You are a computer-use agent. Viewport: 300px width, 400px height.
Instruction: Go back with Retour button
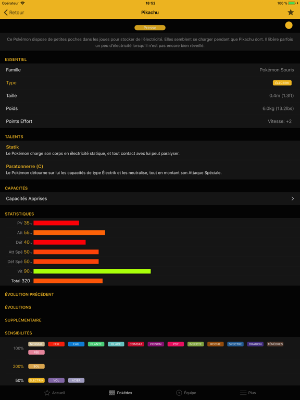click(x=14, y=12)
